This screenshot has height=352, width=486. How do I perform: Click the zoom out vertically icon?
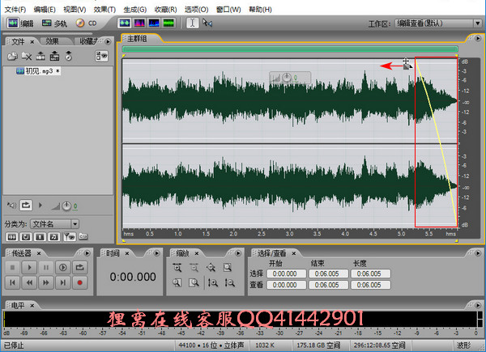[x=230, y=282]
